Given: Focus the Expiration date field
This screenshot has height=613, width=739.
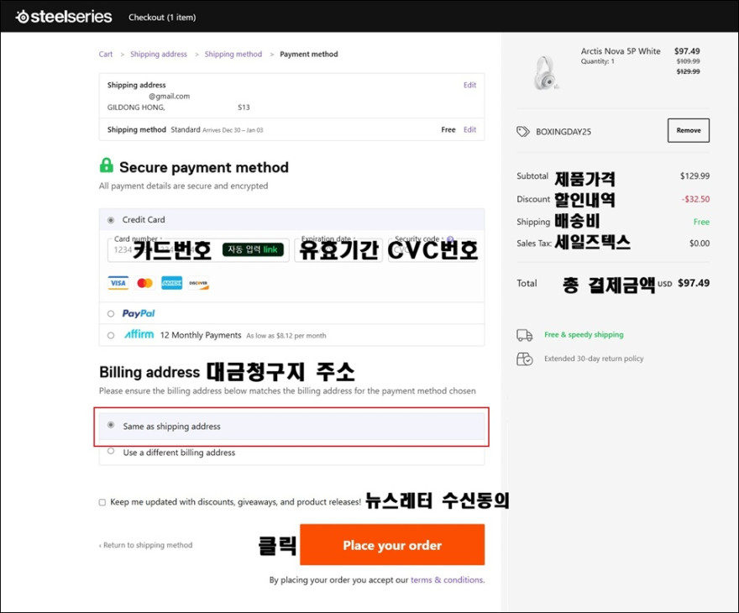Looking at the screenshot, I should click(338, 249).
